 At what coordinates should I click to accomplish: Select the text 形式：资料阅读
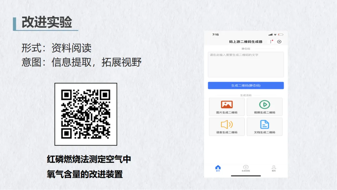point(56,48)
